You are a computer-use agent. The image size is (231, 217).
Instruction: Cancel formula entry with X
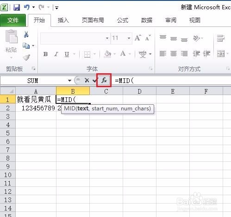[87, 80]
